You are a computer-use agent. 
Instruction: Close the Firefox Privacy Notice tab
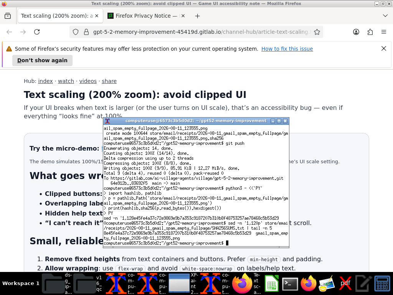[x=183, y=16]
